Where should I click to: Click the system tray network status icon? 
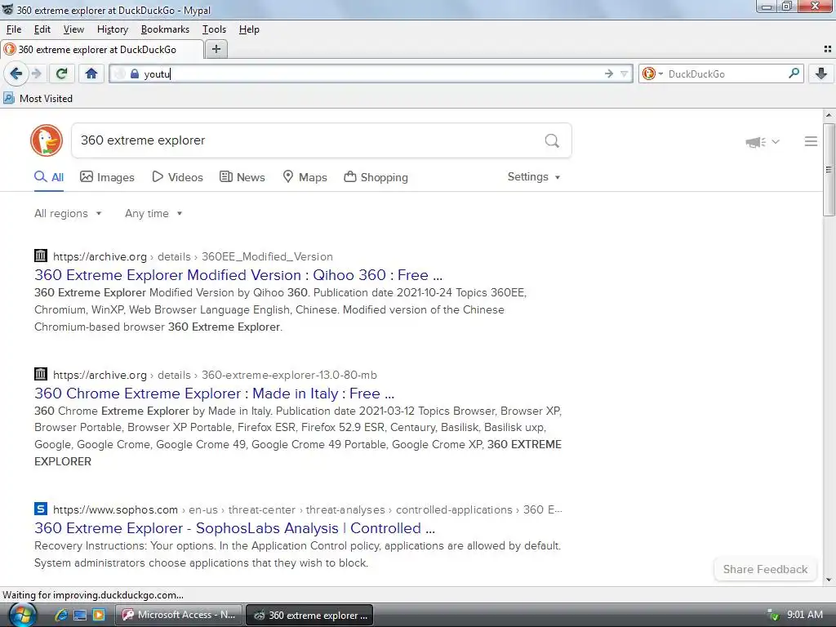point(772,615)
